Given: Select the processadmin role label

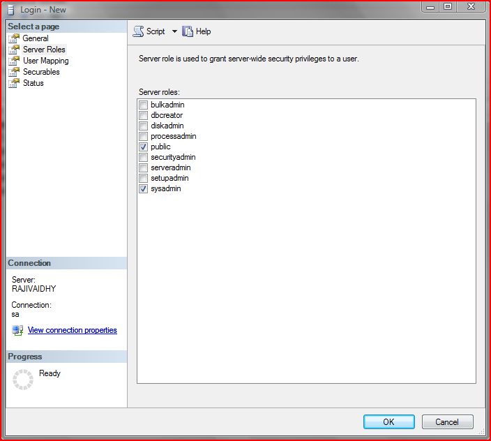Looking at the screenshot, I should coord(173,136).
